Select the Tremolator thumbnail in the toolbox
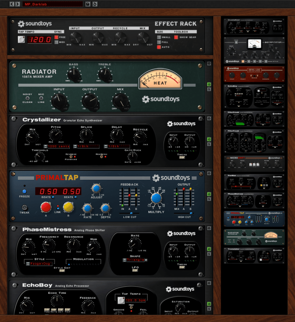This screenshot has width=295, height=322. (254, 256)
